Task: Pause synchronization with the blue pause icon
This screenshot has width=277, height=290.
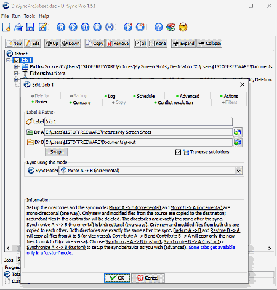Action: pyautogui.click(x=85, y=27)
